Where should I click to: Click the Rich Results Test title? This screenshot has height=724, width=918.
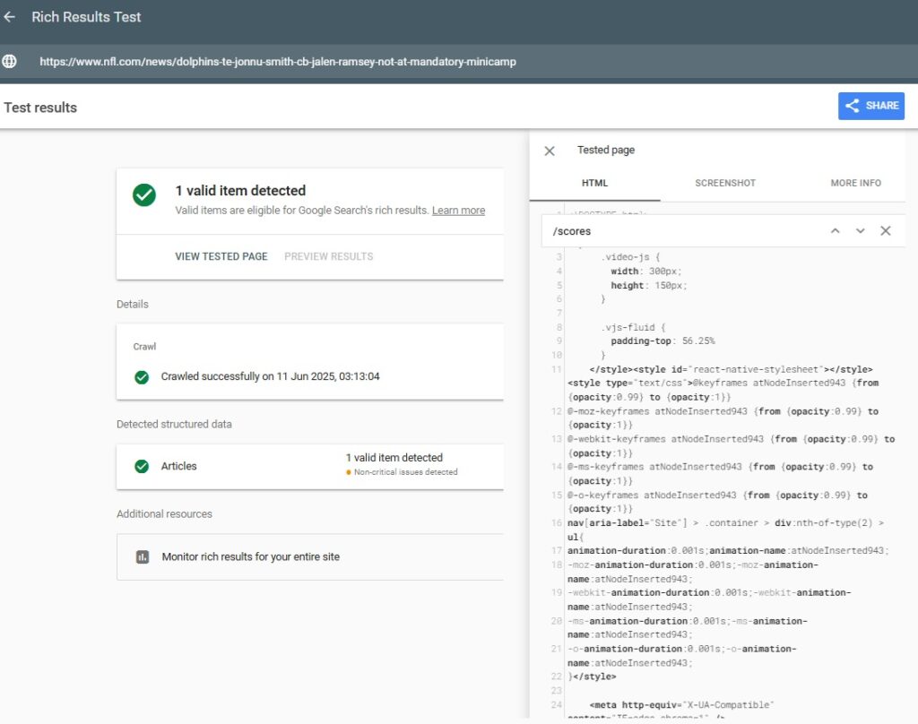pos(86,17)
